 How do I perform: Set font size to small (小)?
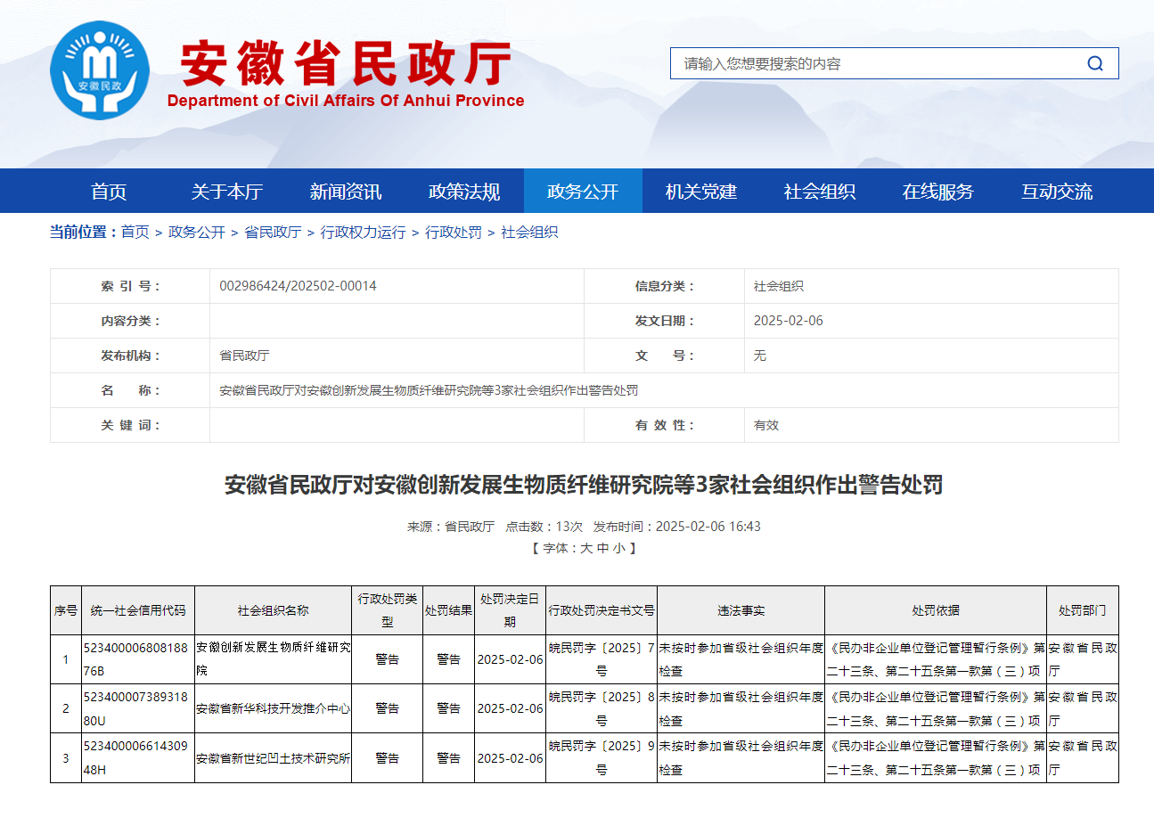tap(619, 549)
